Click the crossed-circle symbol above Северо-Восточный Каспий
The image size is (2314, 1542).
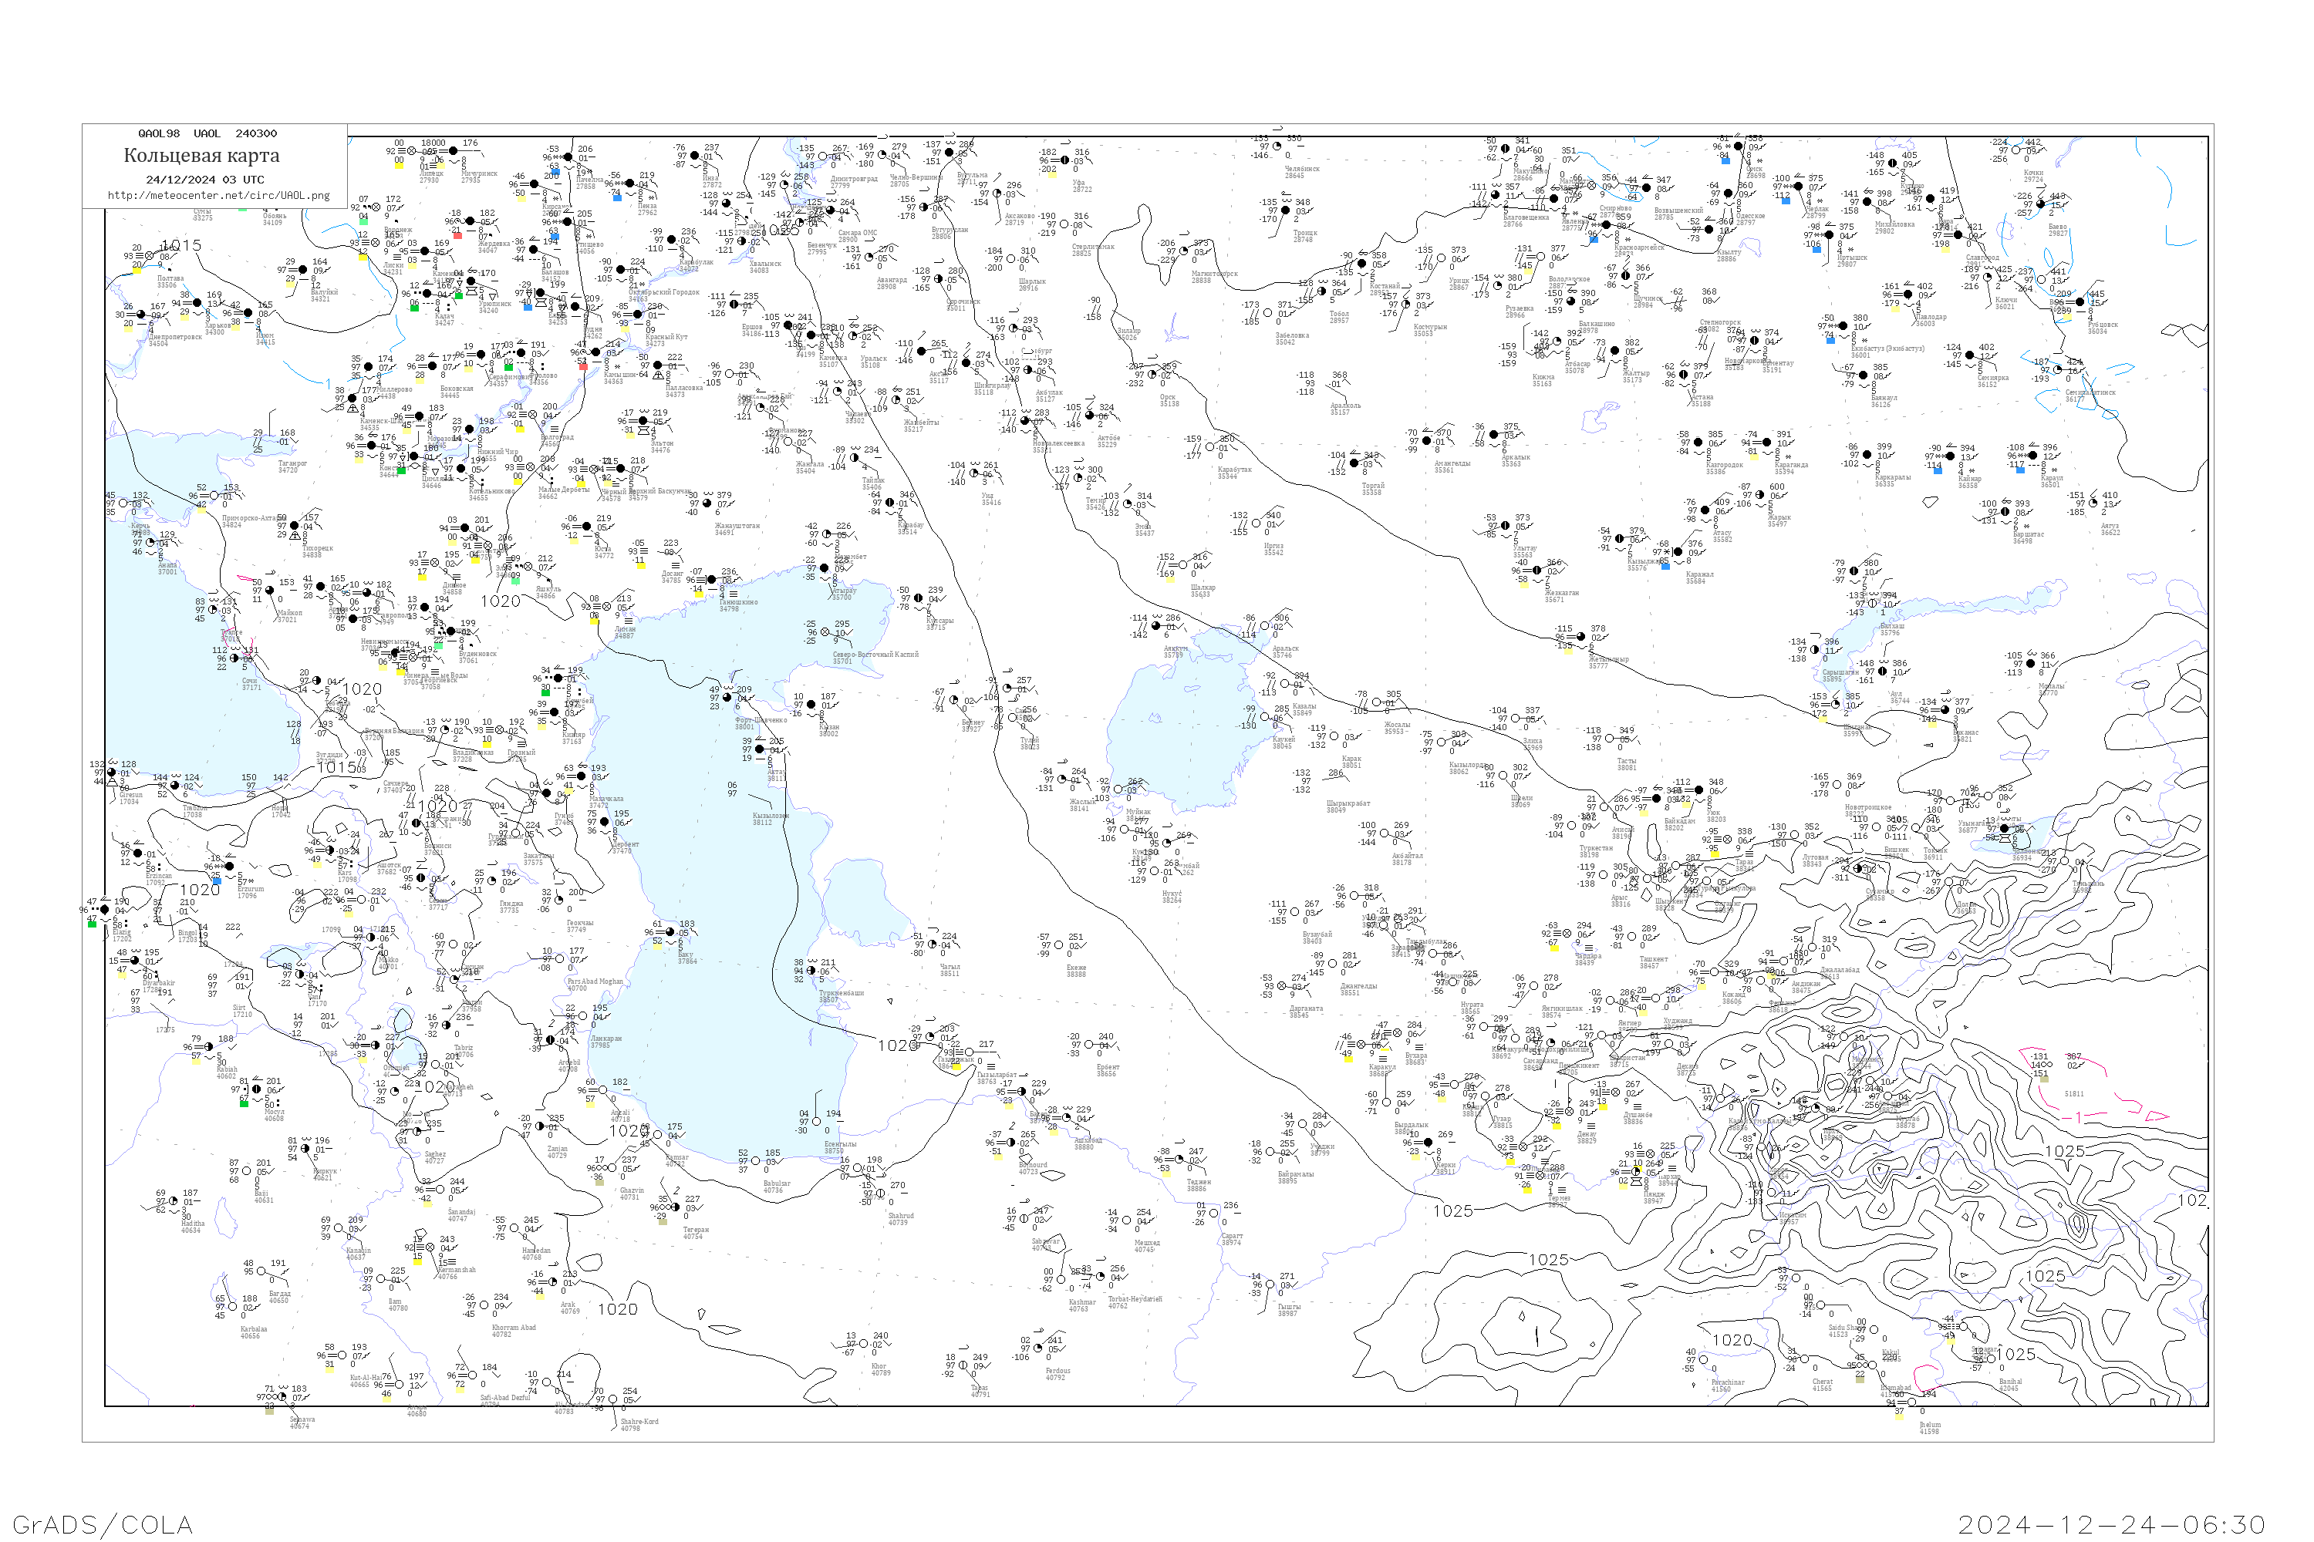[x=826, y=632]
